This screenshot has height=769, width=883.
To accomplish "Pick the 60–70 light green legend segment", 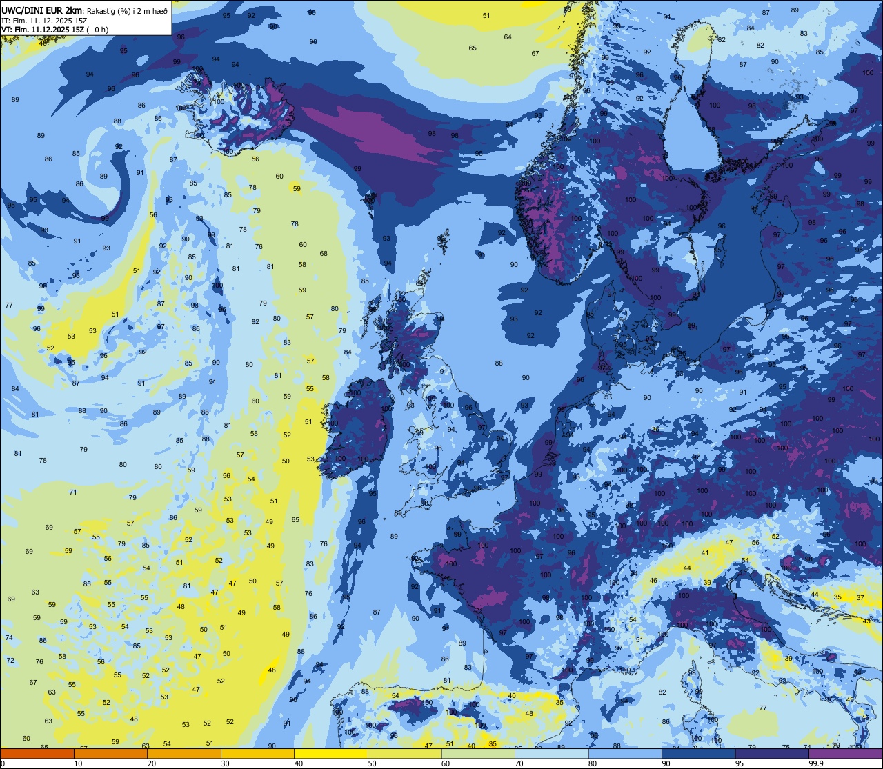I will click(478, 753).
